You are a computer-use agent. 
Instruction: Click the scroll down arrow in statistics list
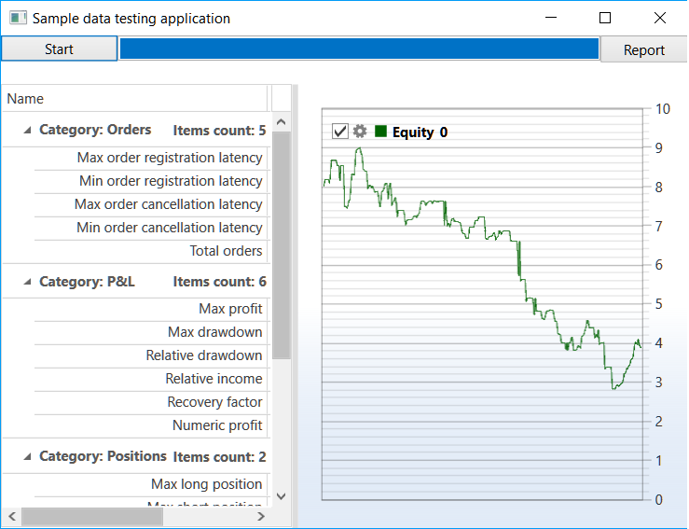pos(282,496)
